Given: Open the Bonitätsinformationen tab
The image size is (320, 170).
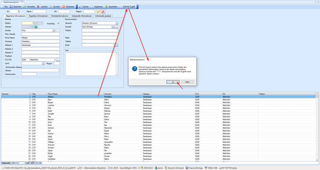Looking at the screenshot, I should (60, 16).
